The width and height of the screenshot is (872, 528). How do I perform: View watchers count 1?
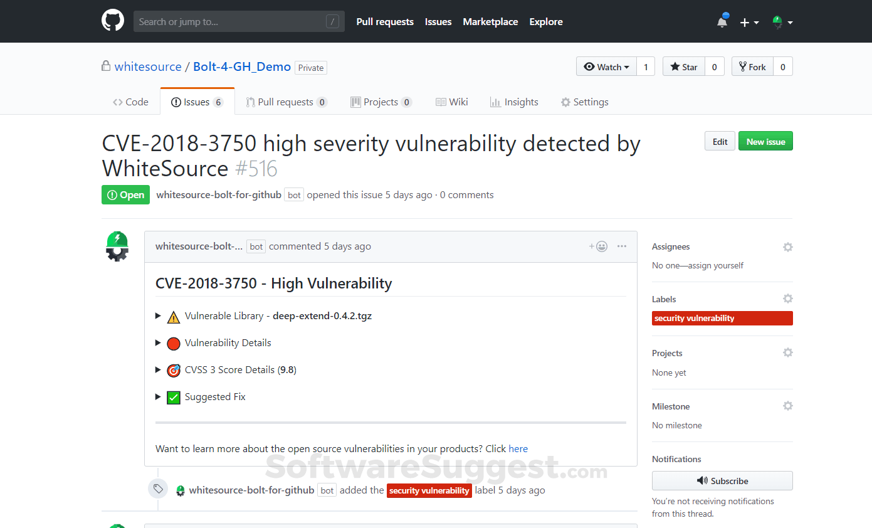[x=646, y=66]
